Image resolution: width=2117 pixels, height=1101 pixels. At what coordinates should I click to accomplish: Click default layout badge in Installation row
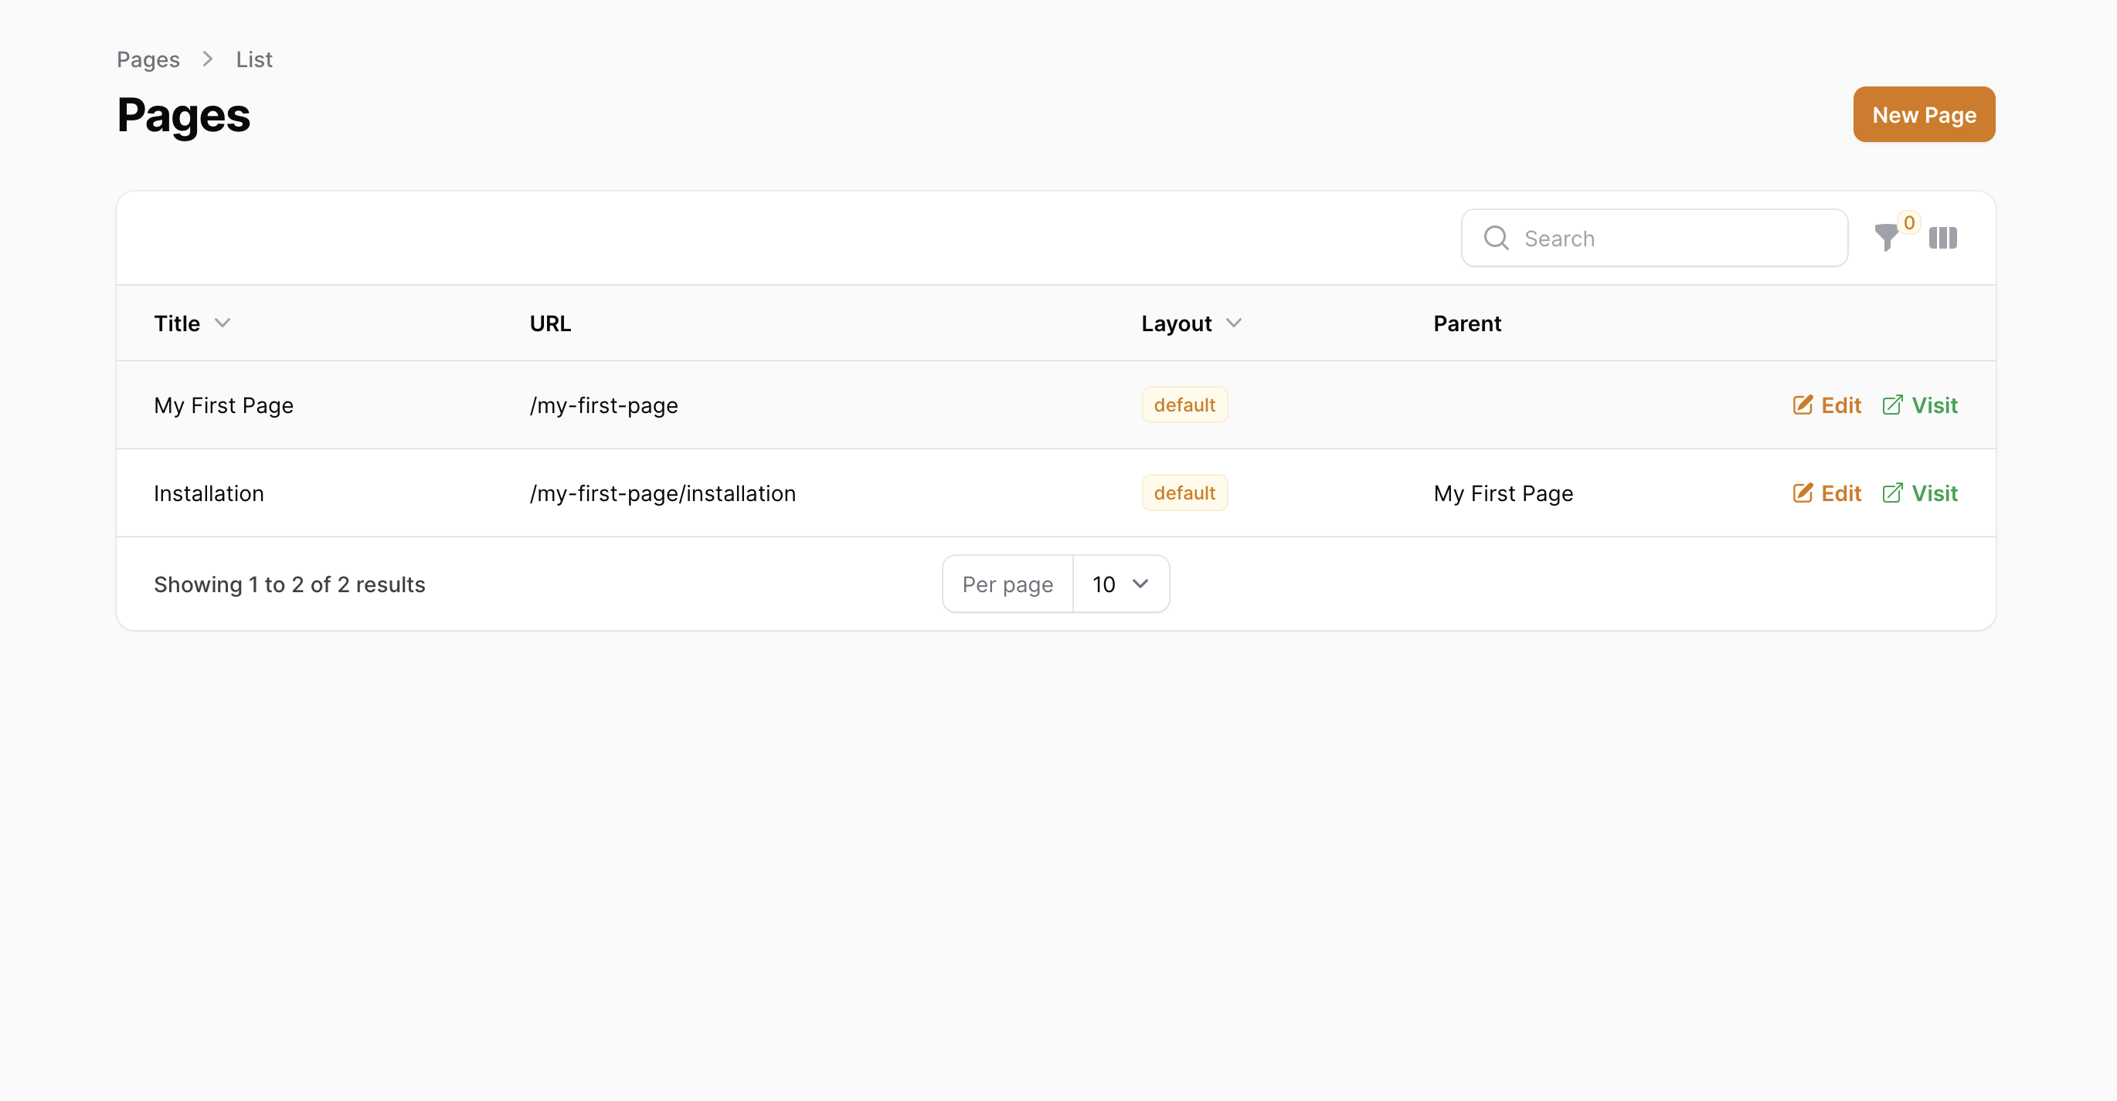point(1184,493)
